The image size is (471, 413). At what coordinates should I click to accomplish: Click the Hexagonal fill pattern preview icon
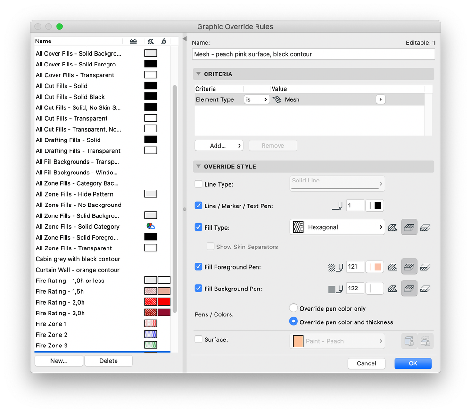[x=298, y=227]
